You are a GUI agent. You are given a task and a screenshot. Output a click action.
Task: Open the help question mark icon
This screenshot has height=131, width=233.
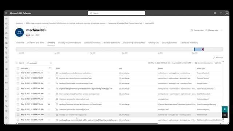point(221,13)
